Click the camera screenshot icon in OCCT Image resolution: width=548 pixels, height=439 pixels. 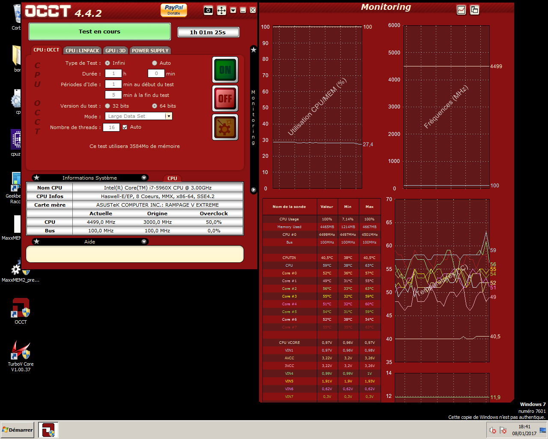208,10
